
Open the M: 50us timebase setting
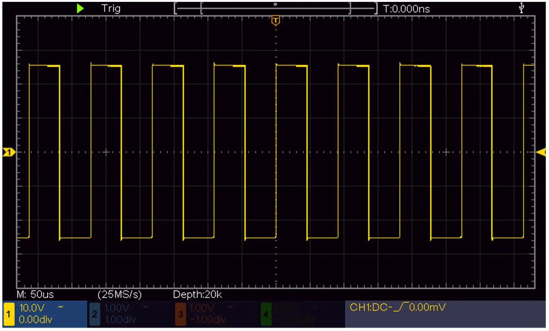point(35,294)
